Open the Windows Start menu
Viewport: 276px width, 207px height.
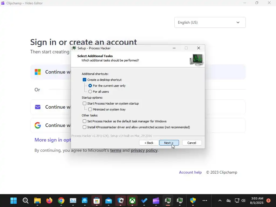pos(13,201)
